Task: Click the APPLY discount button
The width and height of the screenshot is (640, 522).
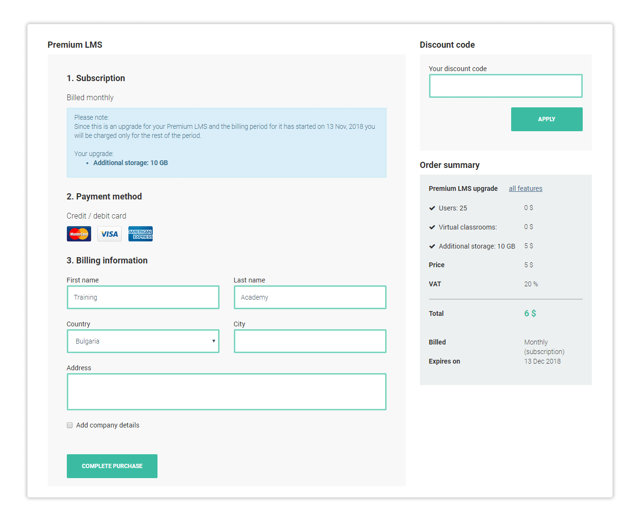Action: click(546, 119)
